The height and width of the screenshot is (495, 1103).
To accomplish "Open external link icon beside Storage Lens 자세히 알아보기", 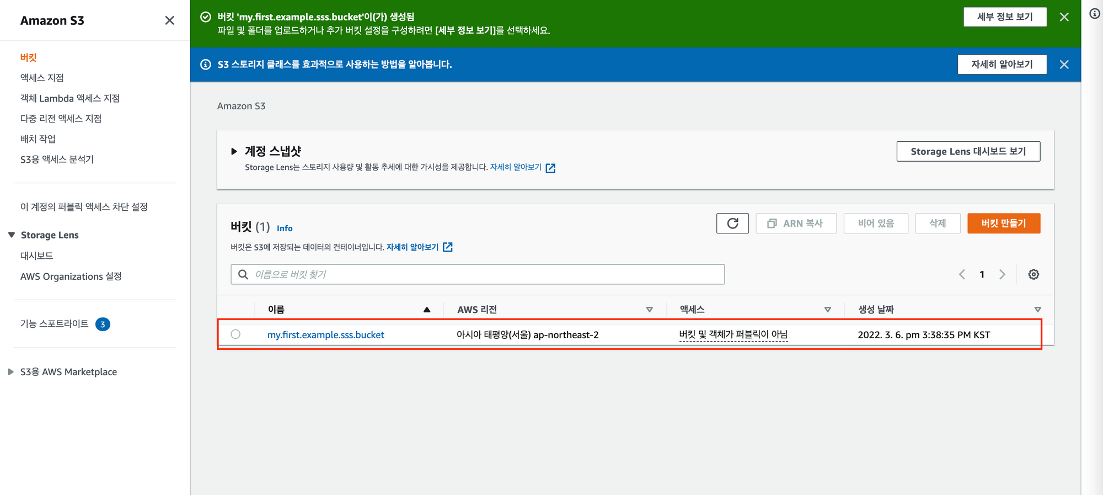I will pyautogui.click(x=550, y=168).
